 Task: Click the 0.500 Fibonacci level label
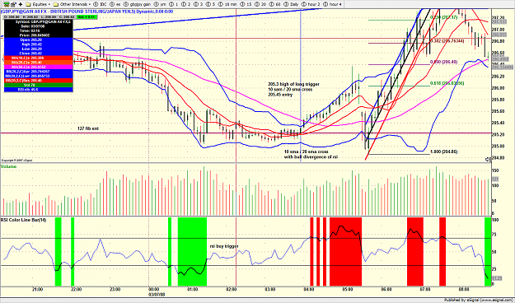[x=443, y=62]
